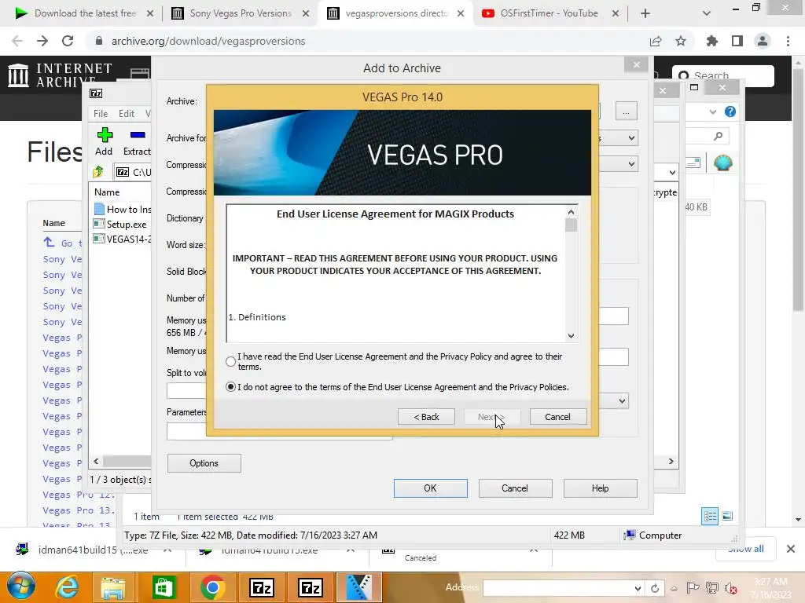Open the 'Vegas Pro 13.' file link
The height and width of the screenshot is (603, 805).
79,510
